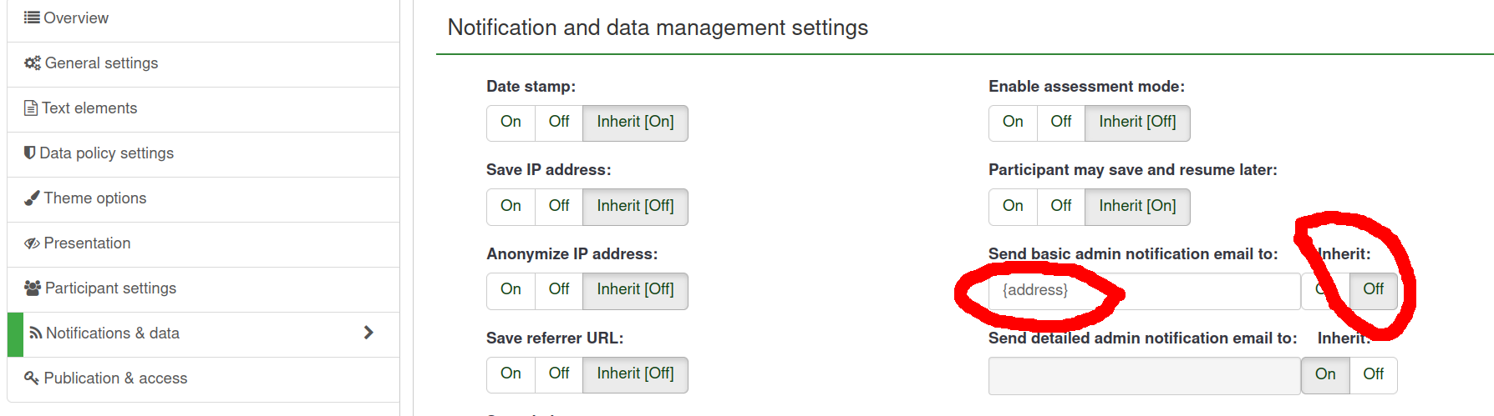Viewport: 1494px width, 416px height.
Task: Turn Date stamp On
Action: [511, 123]
